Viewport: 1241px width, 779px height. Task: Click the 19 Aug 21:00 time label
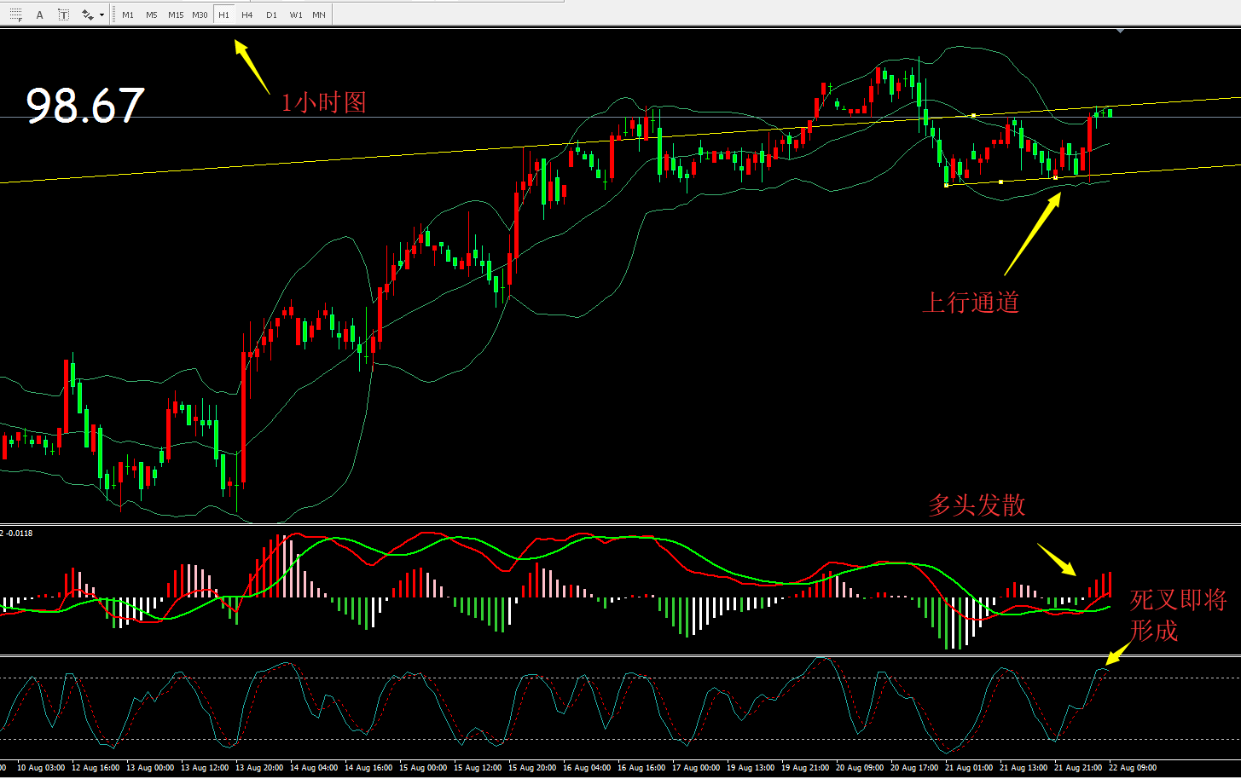pyautogui.click(x=805, y=768)
